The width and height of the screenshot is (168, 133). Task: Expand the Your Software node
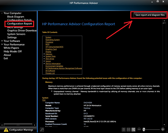tap(2, 41)
